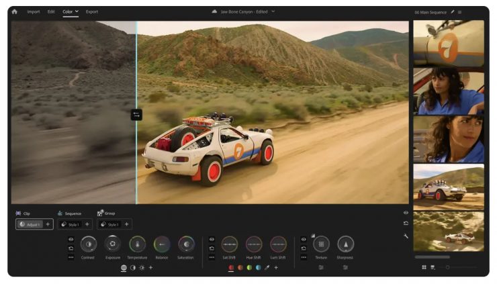The image size is (497, 284).
Task: Click the Sharpness dial
Action: pyautogui.click(x=345, y=244)
